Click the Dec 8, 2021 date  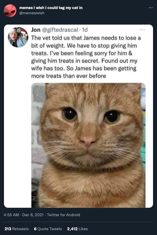33,215
